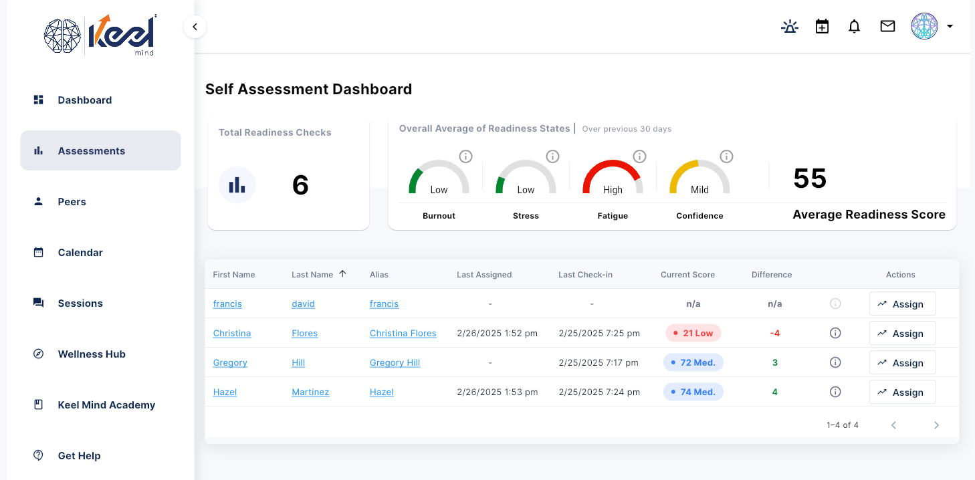This screenshot has height=480, width=975.
Task: Click the Keel Mind Academy book icon
Action: [x=38, y=404]
